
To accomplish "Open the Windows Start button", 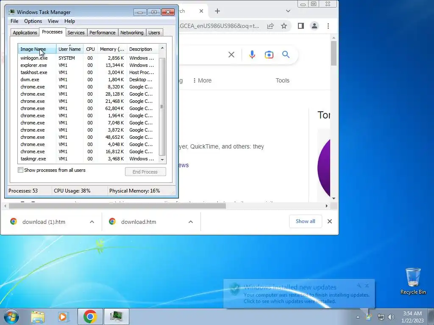I will [11, 317].
